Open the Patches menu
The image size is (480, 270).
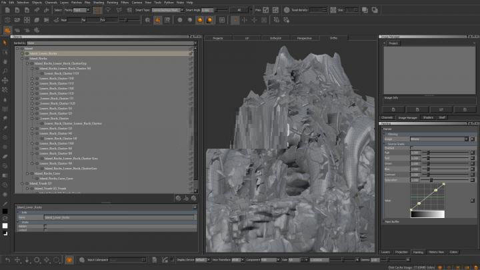click(x=77, y=3)
